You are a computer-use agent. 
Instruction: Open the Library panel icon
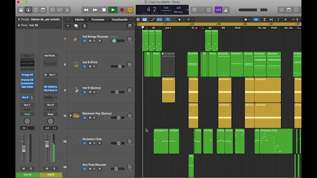[x=21, y=10]
